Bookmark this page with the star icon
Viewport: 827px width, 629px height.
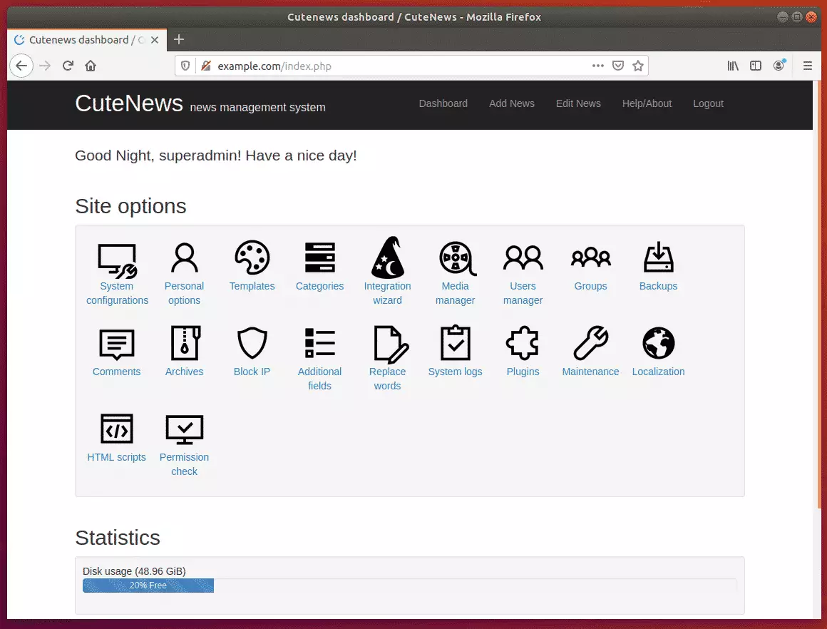[638, 66]
